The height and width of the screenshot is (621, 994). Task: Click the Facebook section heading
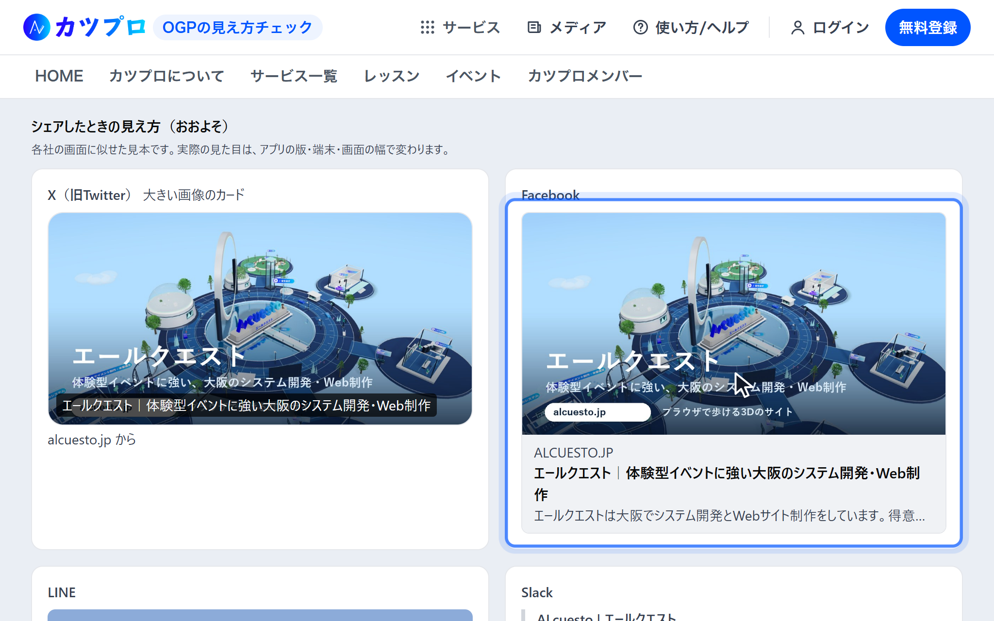coord(550,195)
